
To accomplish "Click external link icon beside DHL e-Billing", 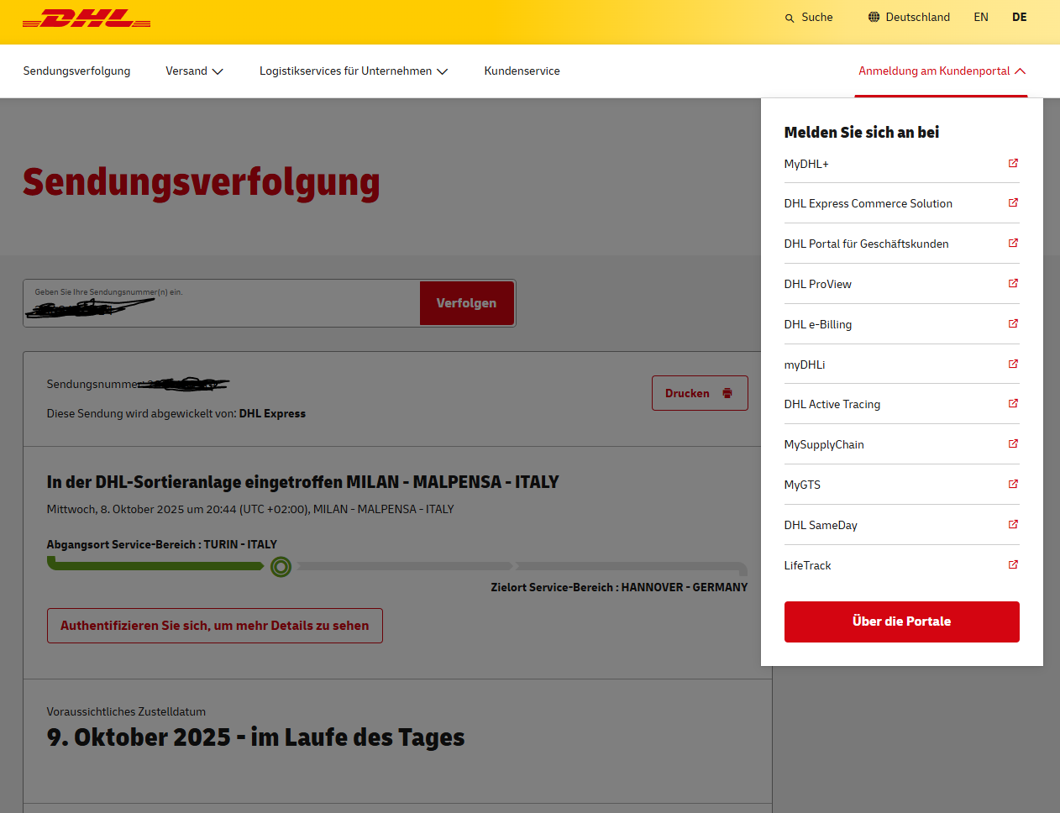I will pos(1013,323).
